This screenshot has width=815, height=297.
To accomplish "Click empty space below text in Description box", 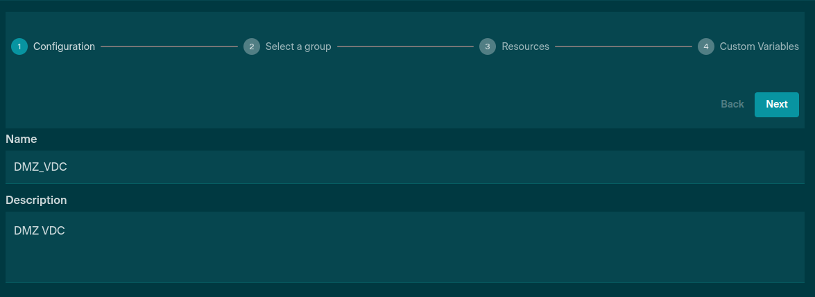I will tap(402, 264).
